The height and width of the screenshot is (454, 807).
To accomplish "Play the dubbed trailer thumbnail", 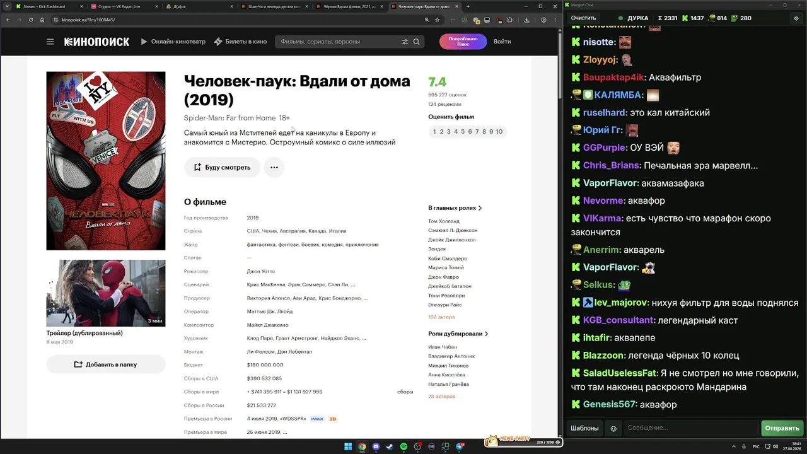I will click(x=106, y=293).
